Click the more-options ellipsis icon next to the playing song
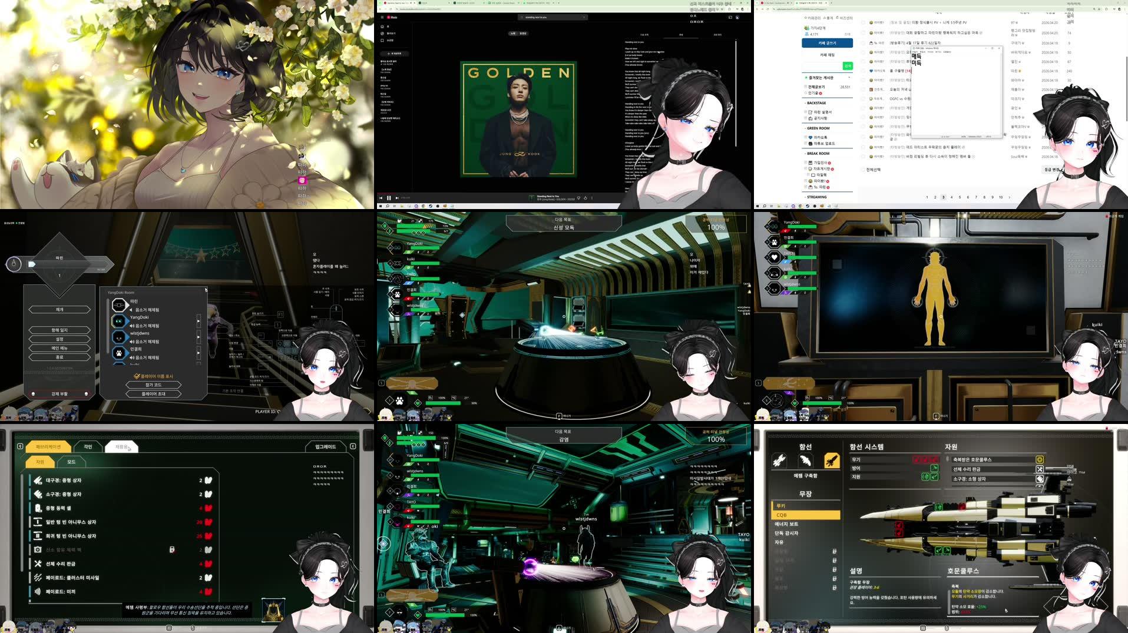The width and height of the screenshot is (1128, 633). pos(593,198)
